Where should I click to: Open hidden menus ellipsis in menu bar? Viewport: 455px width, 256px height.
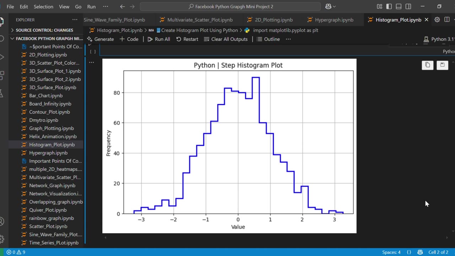pyautogui.click(x=106, y=6)
